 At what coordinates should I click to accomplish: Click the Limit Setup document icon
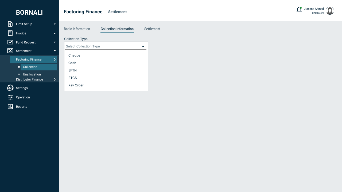(x=10, y=24)
